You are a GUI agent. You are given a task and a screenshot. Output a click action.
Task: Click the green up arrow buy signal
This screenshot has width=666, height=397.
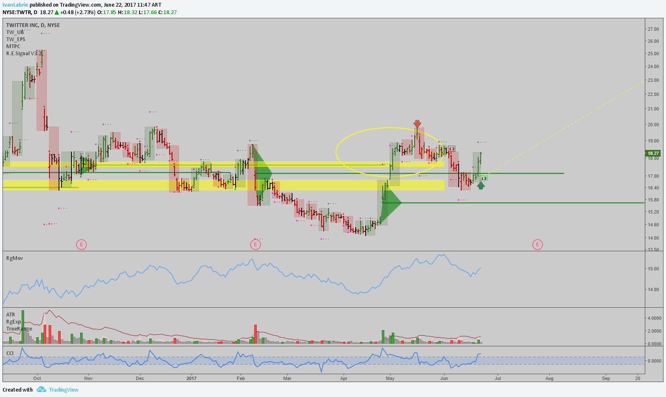[x=481, y=185]
